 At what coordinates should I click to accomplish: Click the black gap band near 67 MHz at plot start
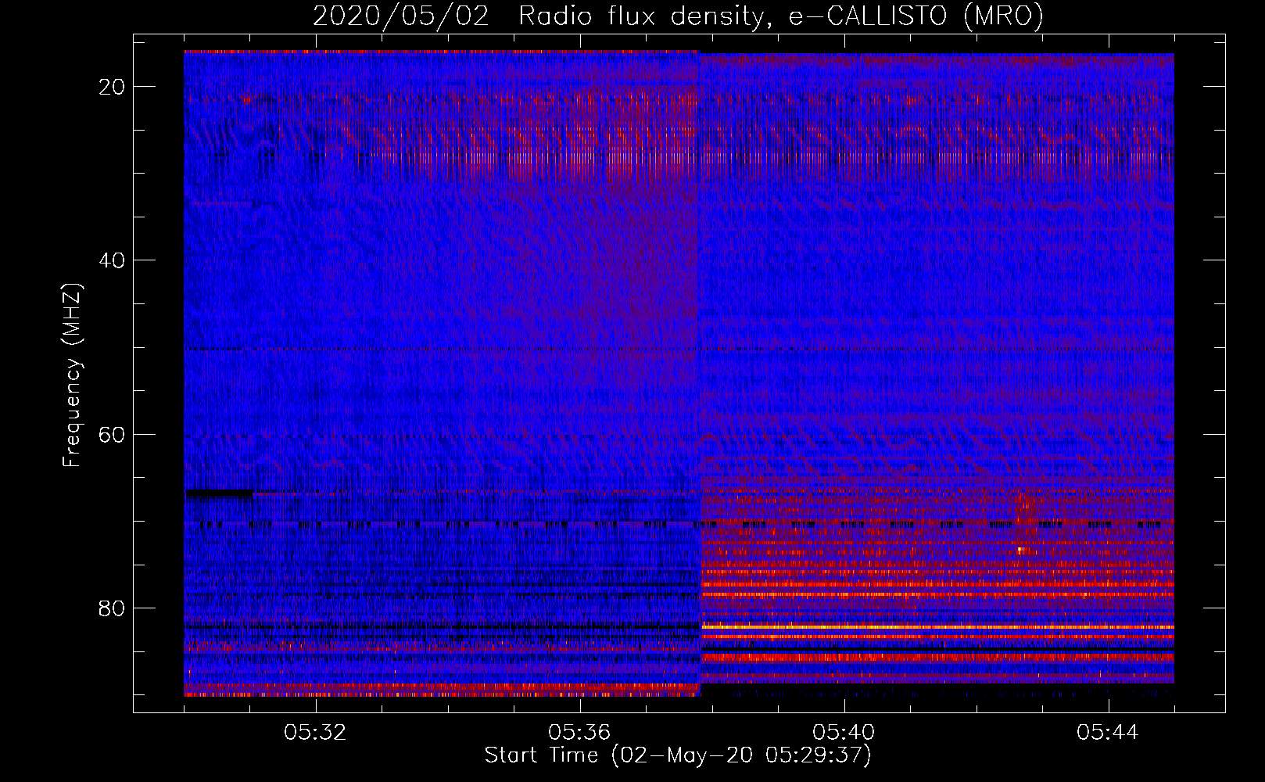(219, 493)
